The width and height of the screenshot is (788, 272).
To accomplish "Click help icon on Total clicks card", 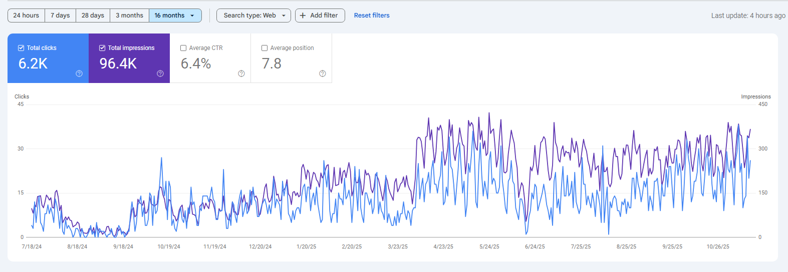I will click(79, 73).
